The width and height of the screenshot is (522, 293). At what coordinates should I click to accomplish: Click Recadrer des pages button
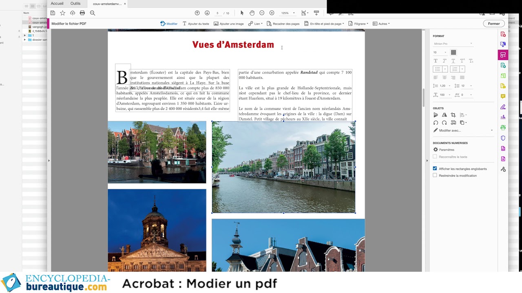pos(283,24)
